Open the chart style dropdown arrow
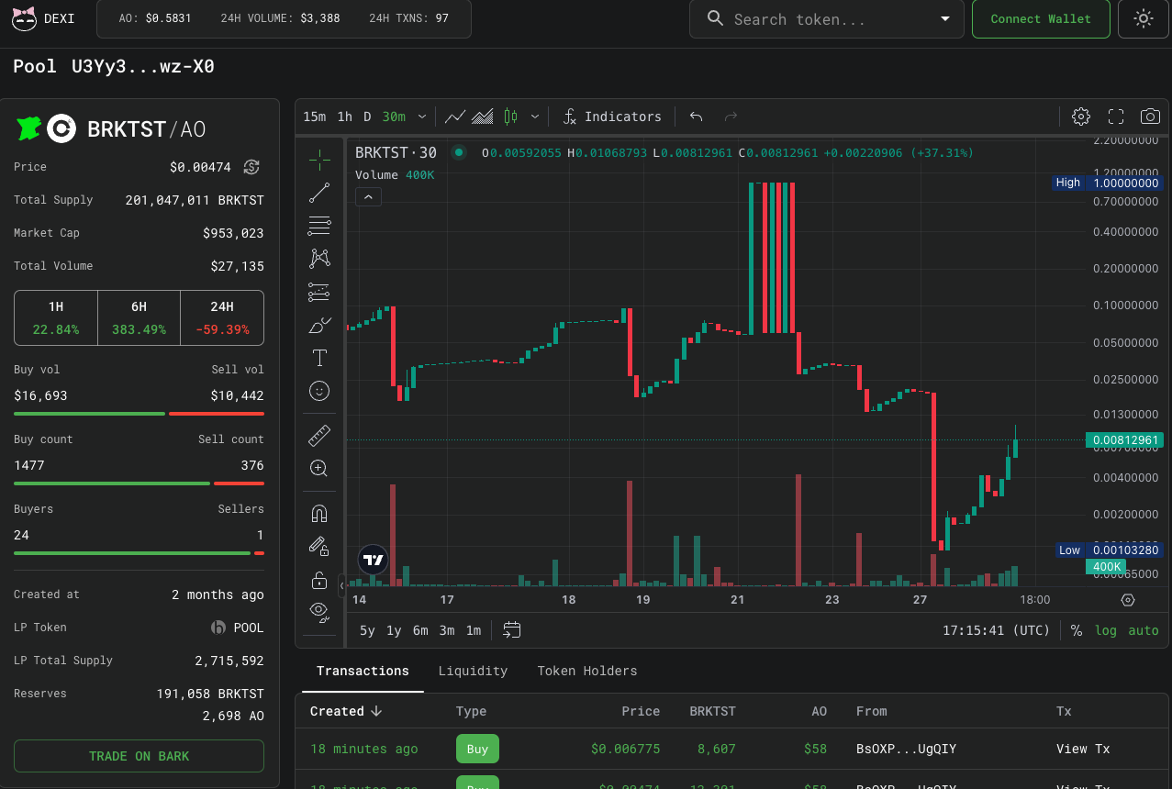This screenshot has height=789, width=1172. pos(535,117)
